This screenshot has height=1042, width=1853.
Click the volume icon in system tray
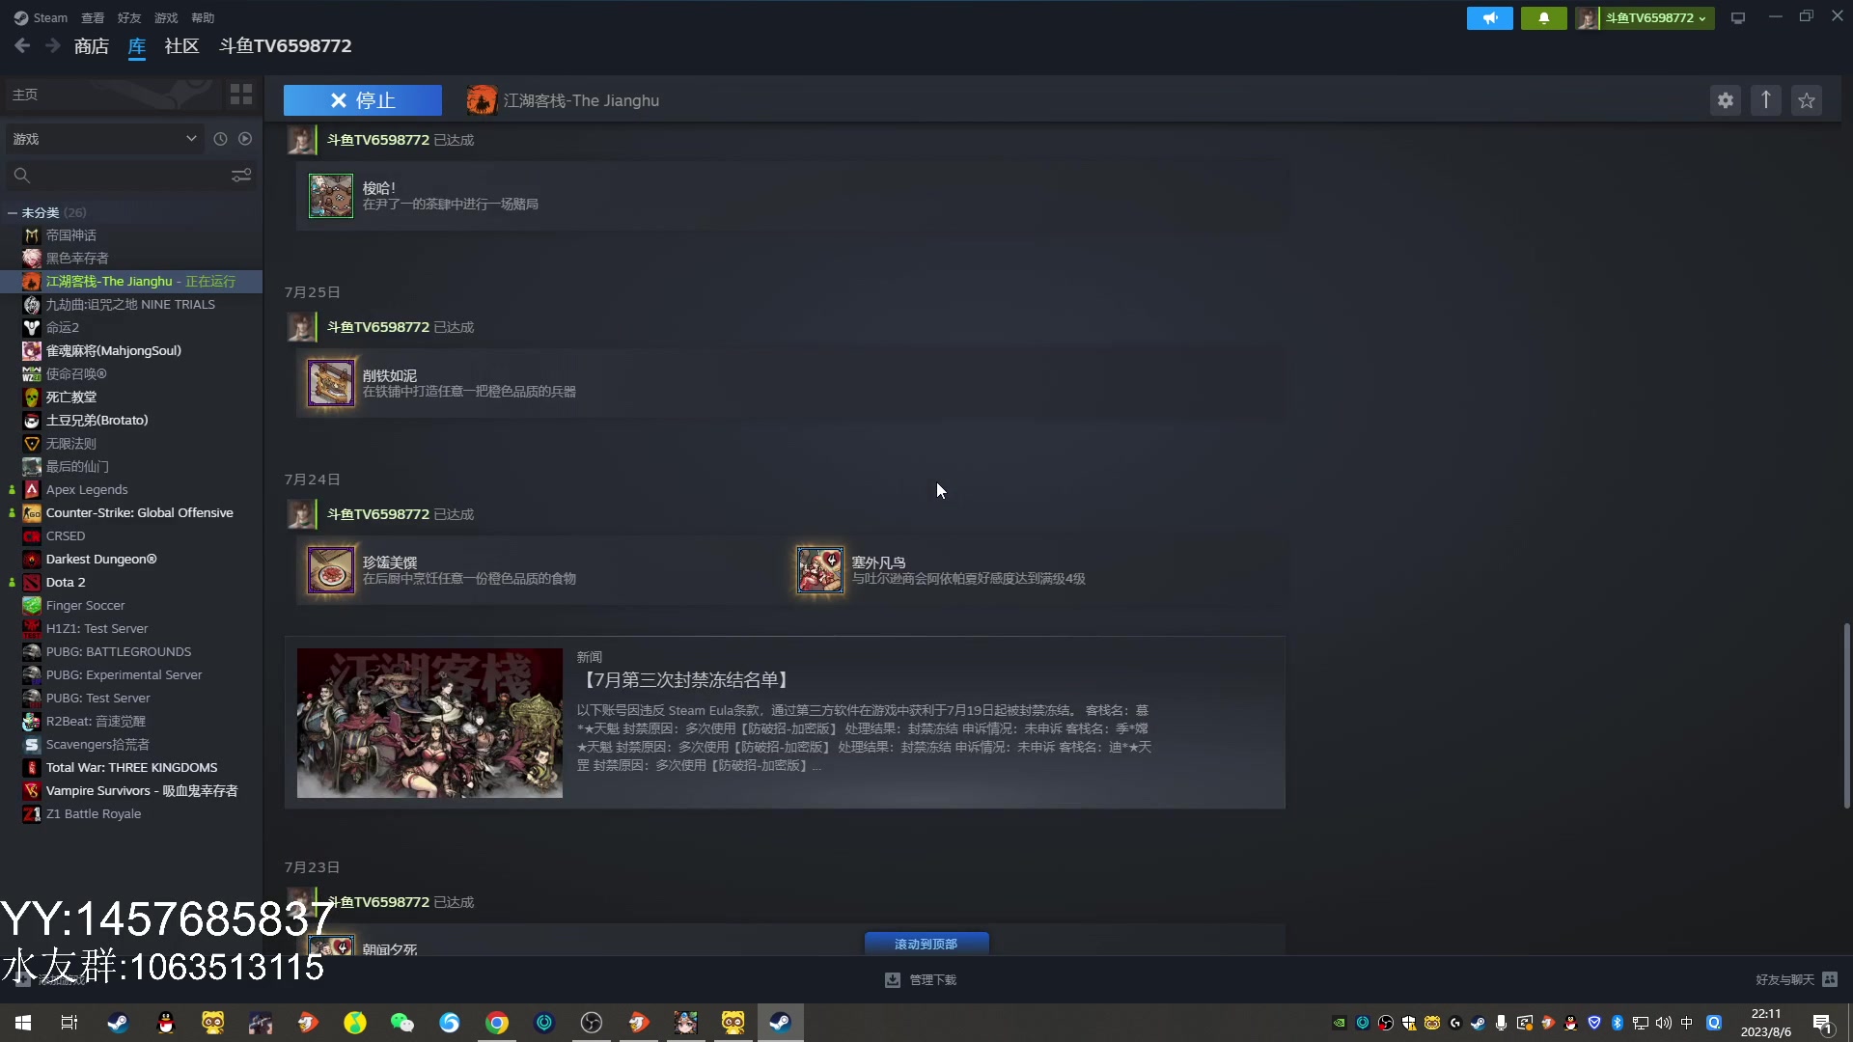(1664, 1023)
